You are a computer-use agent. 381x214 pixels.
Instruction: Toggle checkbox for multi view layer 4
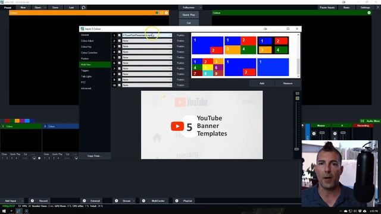click(x=119, y=52)
